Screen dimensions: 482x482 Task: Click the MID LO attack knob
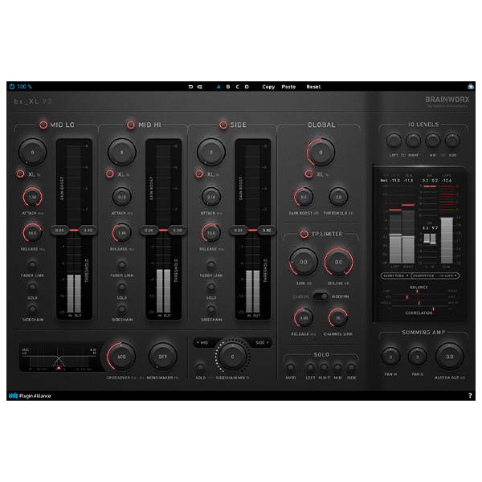[x=32, y=197]
